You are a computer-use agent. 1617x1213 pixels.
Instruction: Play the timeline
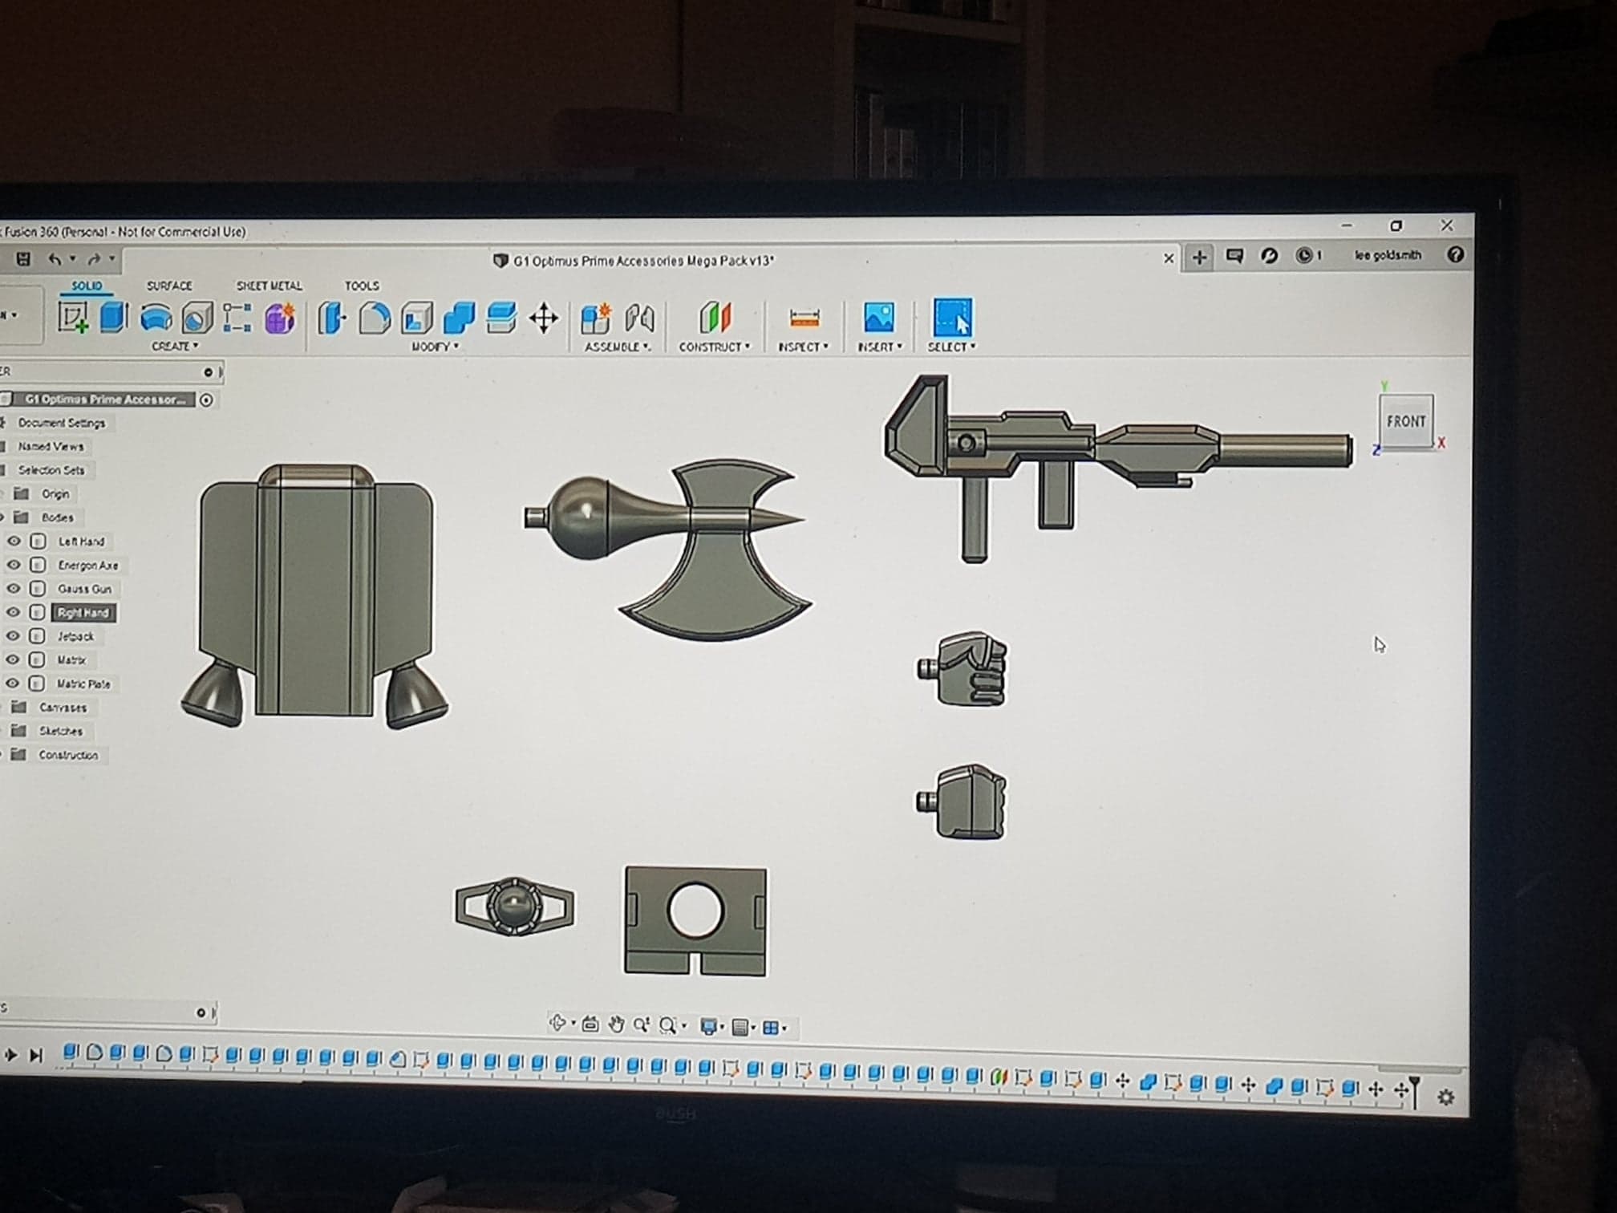click(x=10, y=1055)
